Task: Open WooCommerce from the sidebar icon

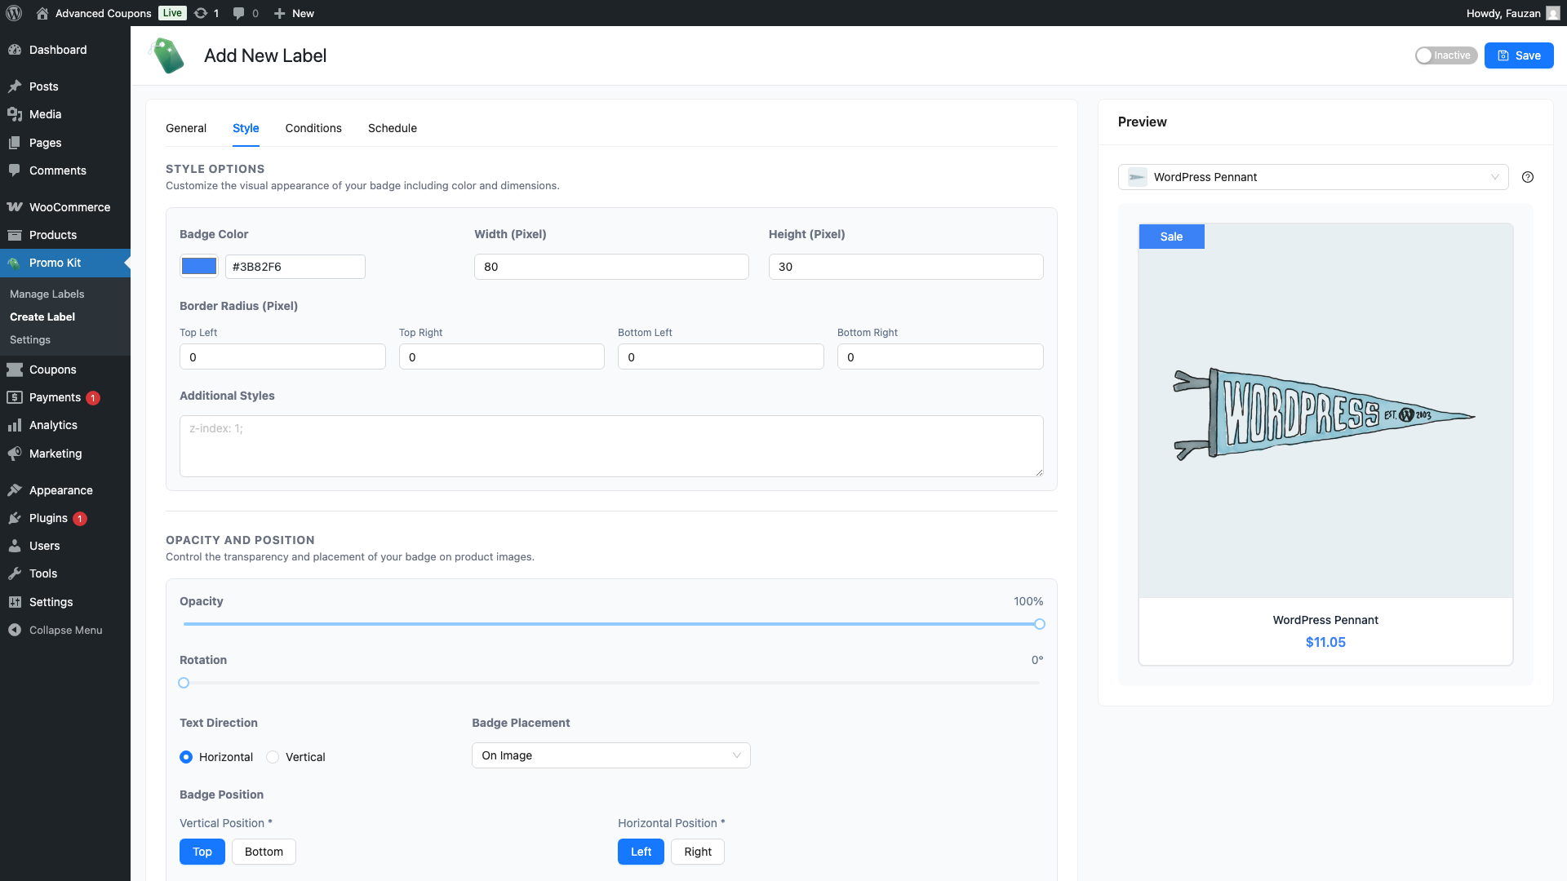Action: [14, 207]
